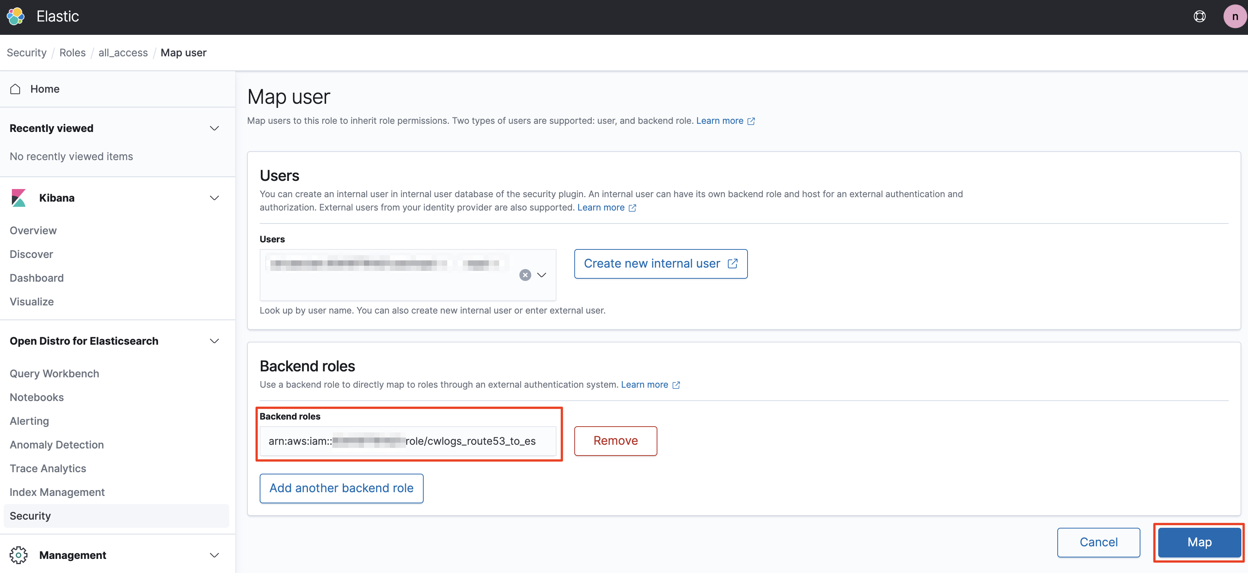
Task: Open the help lifebuoy icon
Action: pos(1199,16)
